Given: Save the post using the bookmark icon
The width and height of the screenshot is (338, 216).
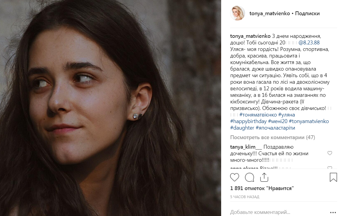Looking at the screenshot, I should click(x=332, y=177).
